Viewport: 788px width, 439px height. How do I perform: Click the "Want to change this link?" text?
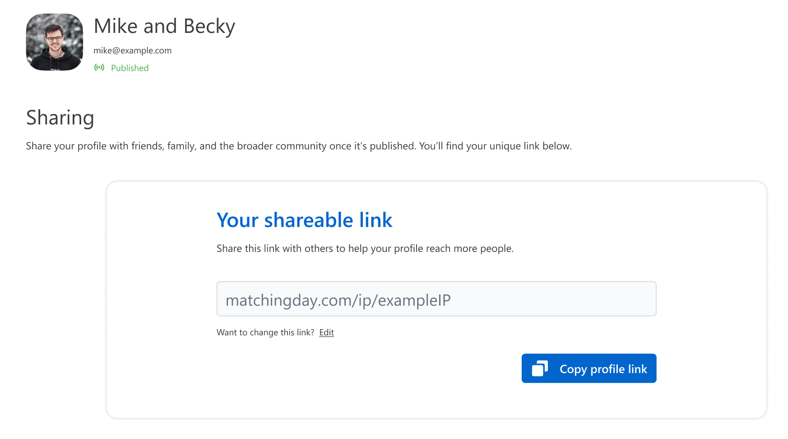265,333
